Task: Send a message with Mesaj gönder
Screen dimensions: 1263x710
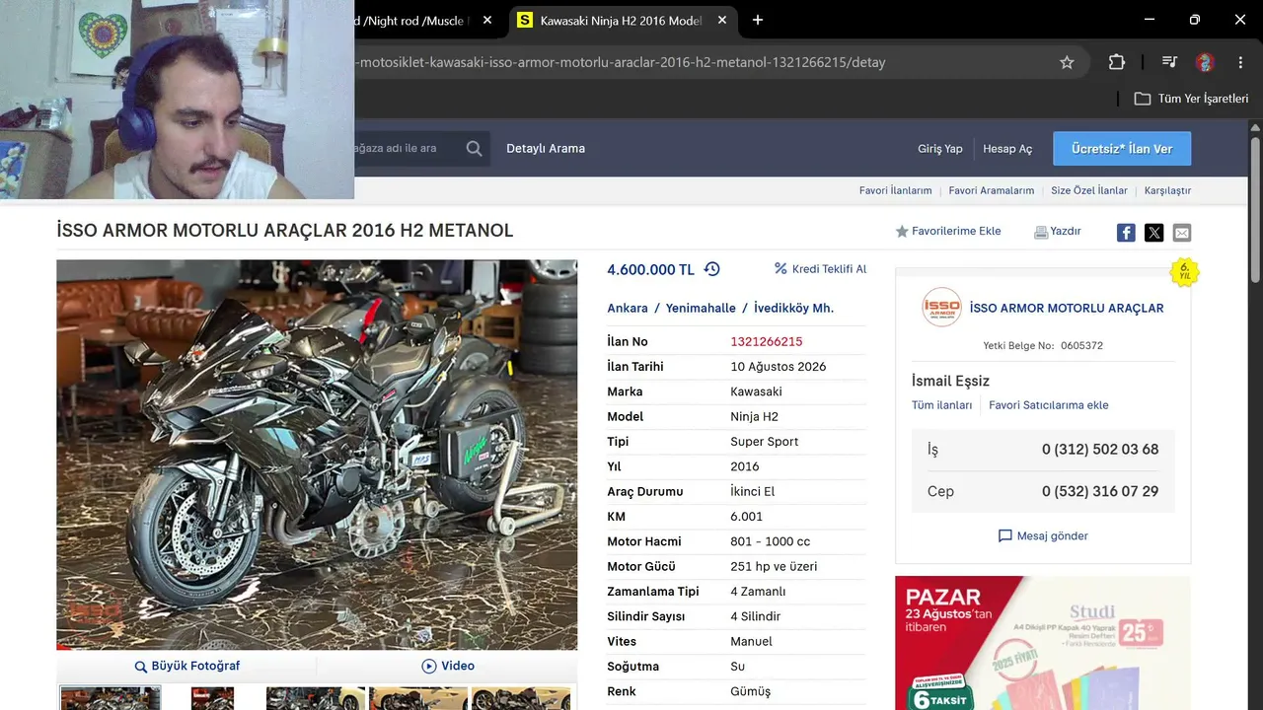Action: tap(1043, 536)
